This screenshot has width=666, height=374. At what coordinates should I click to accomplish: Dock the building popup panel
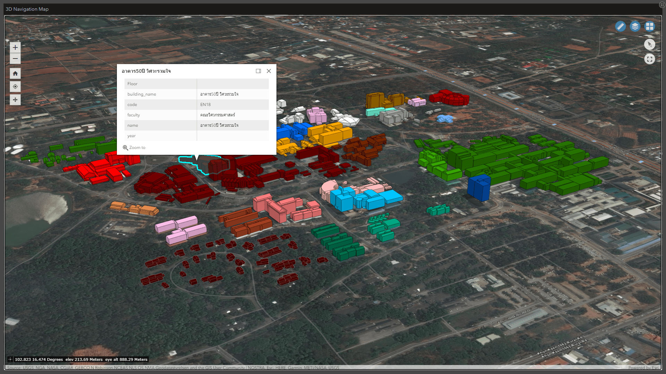tap(258, 71)
